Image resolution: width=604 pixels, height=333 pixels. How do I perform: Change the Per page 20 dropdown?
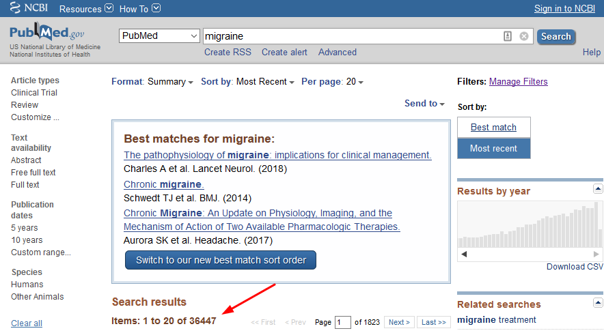click(x=332, y=81)
